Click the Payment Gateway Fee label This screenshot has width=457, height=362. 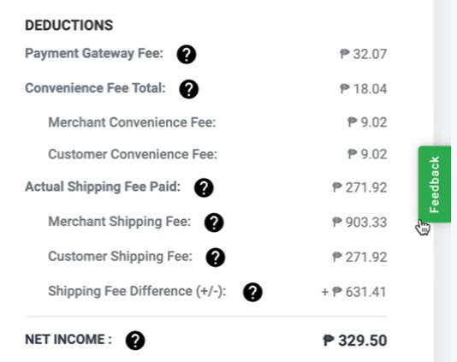(94, 54)
